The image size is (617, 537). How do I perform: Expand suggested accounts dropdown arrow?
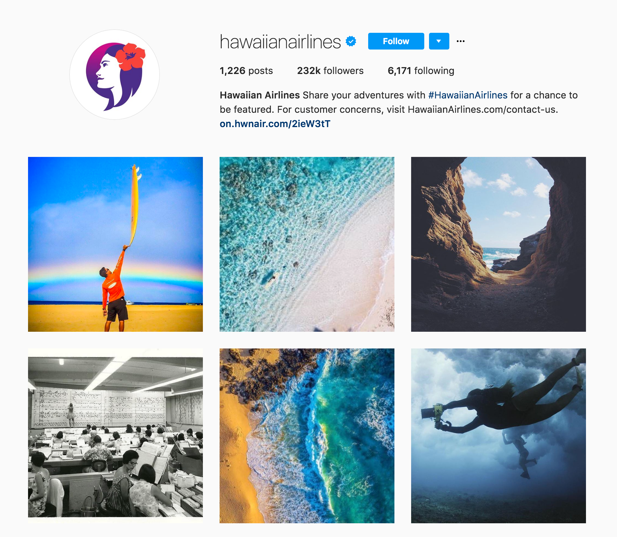point(439,41)
